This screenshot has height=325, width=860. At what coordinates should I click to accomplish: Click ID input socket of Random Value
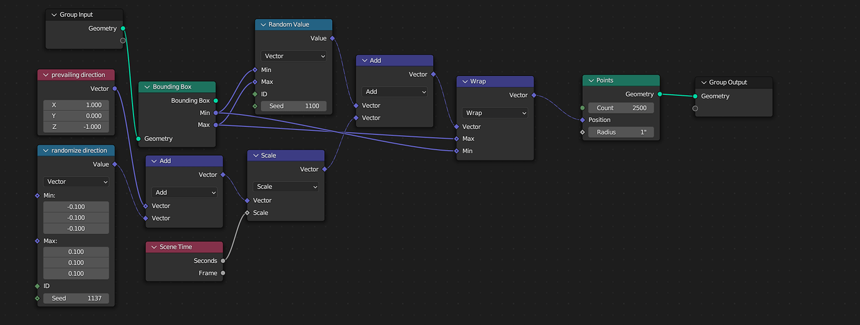click(255, 94)
